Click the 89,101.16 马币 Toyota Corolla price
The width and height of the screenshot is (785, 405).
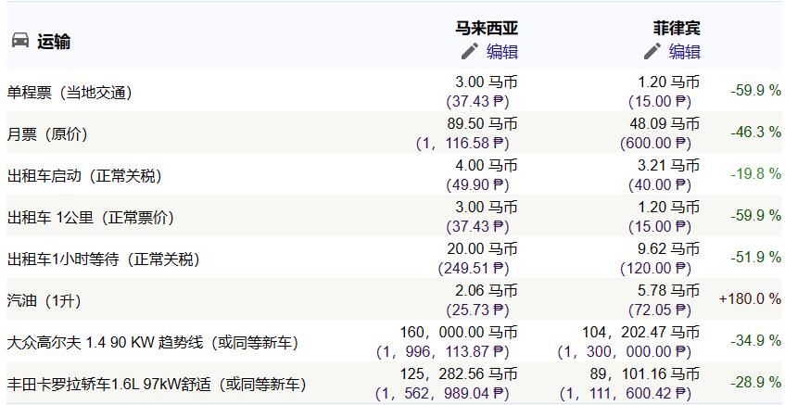tap(645, 374)
